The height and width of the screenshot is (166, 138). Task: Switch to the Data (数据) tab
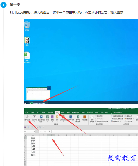[x=63, y=112]
